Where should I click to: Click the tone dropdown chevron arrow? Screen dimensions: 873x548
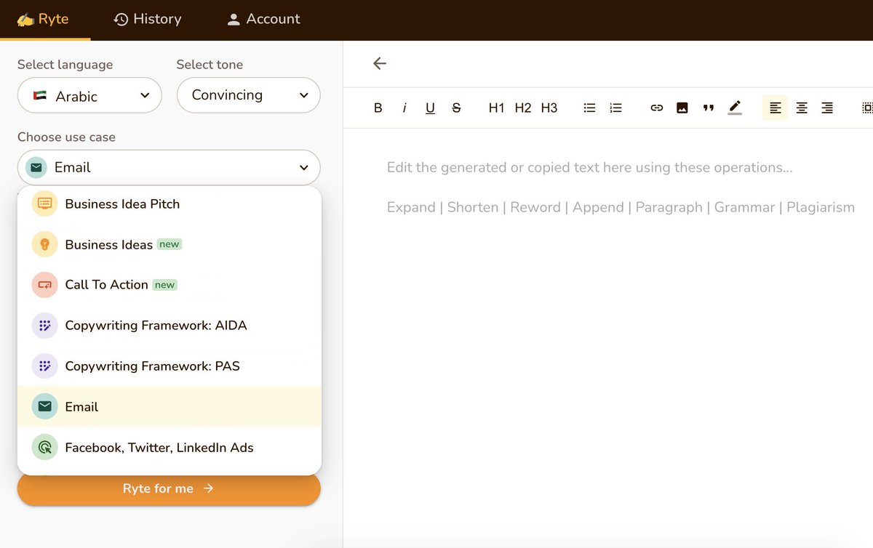pos(304,95)
